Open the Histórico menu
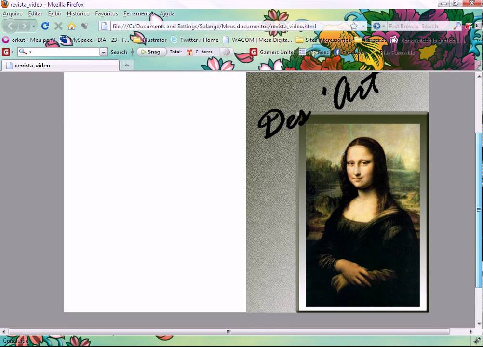This screenshot has height=347, width=483. [78, 13]
